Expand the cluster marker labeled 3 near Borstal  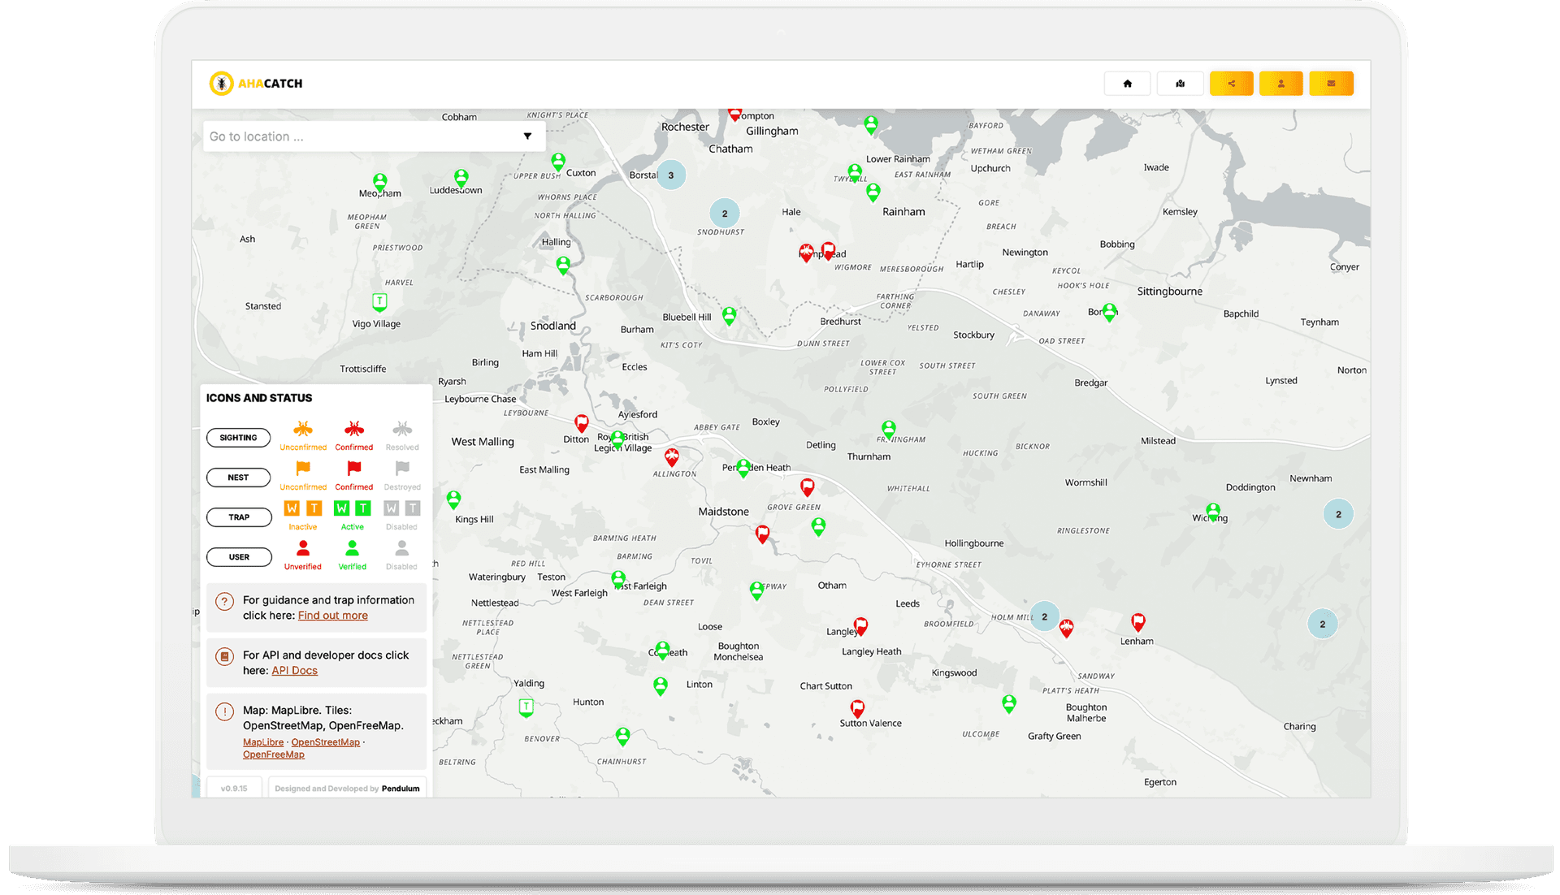pos(671,174)
